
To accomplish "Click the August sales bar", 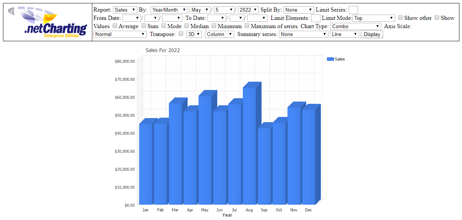I will [249, 146].
